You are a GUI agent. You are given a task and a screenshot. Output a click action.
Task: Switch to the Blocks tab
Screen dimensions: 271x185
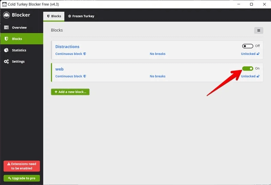tap(54, 16)
